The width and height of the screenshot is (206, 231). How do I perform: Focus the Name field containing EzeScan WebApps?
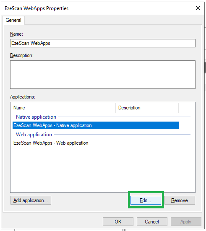[103, 43]
